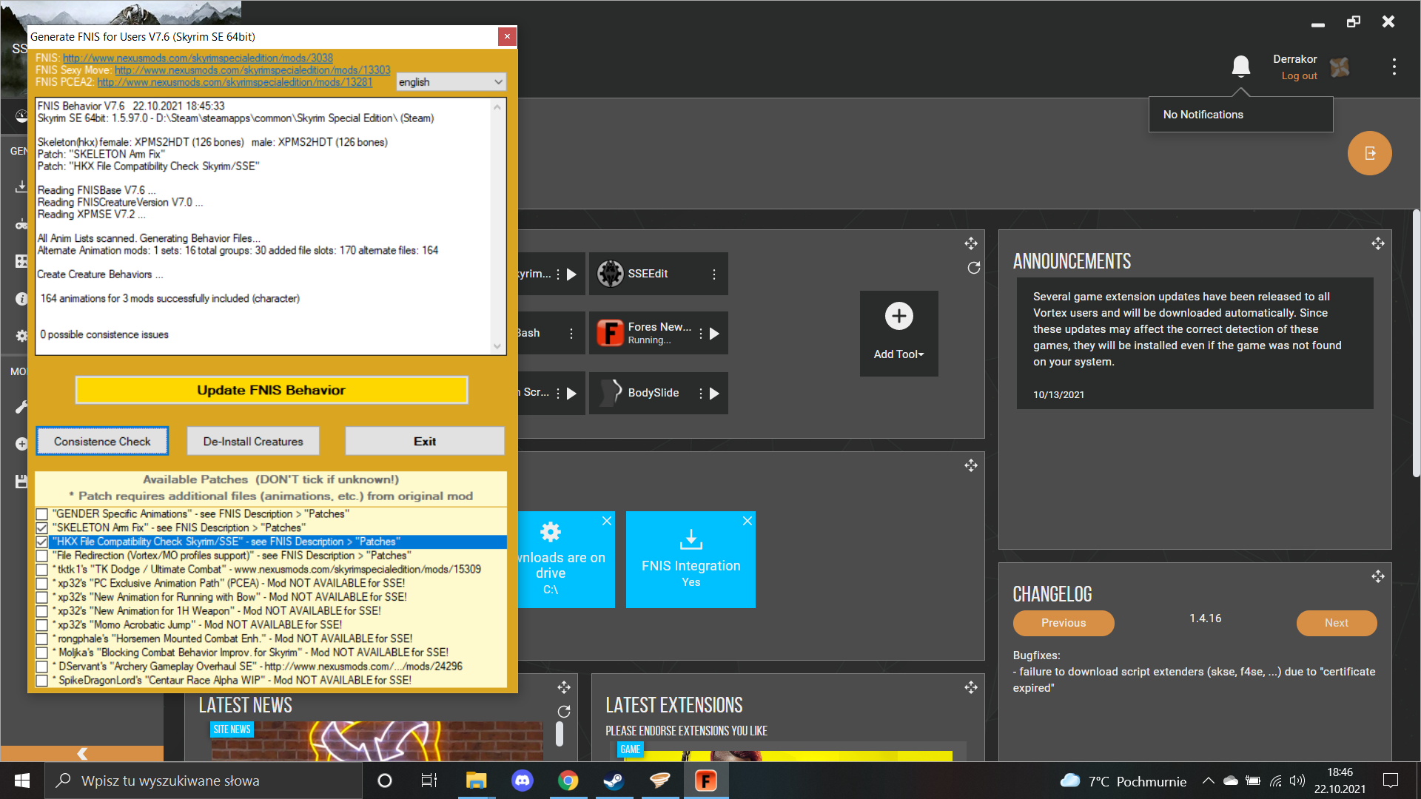
Task: Click the weather widget on taskbar
Action: [x=1123, y=781]
